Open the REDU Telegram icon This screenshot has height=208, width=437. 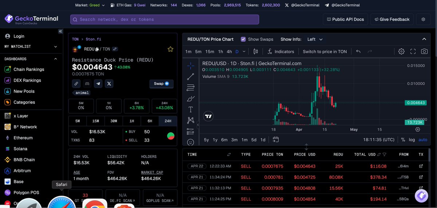(98, 84)
